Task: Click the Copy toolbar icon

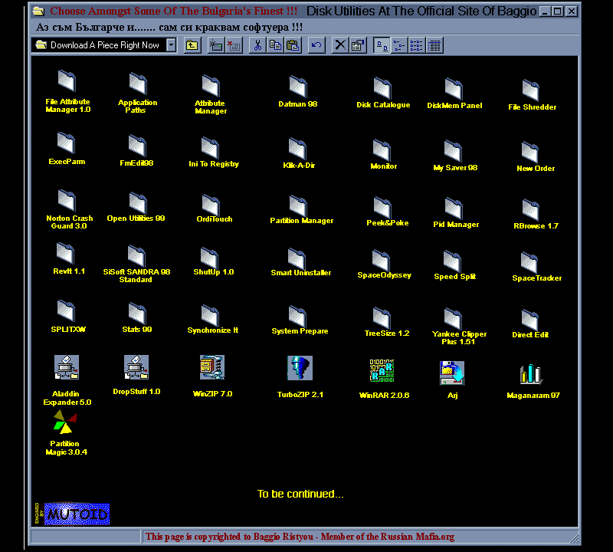Action: tap(275, 45)
